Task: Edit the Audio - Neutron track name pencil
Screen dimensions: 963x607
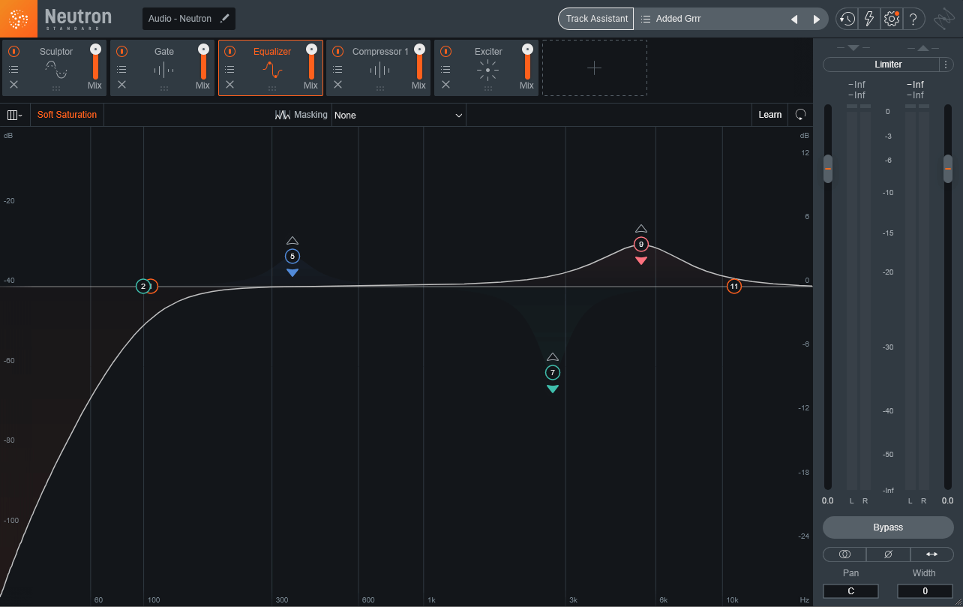Action: (x=224, y=19)
